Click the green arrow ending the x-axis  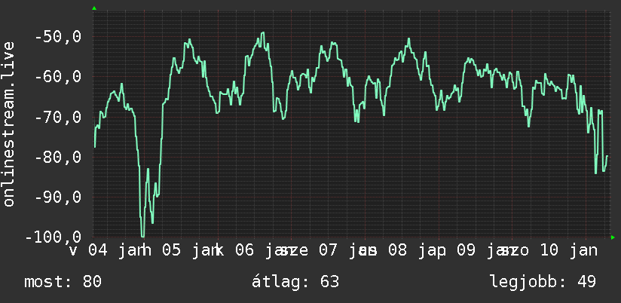coord(613,237)
